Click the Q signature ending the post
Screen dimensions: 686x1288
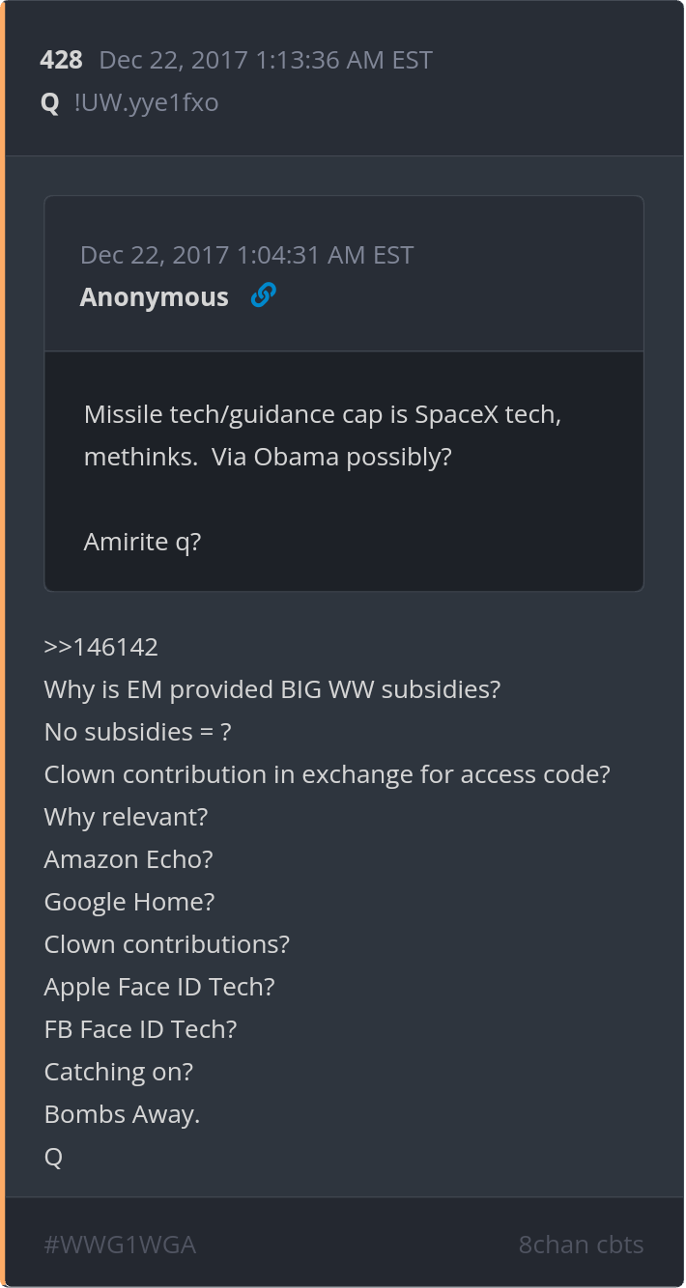pyautogui.click(x=53, y=1157)
